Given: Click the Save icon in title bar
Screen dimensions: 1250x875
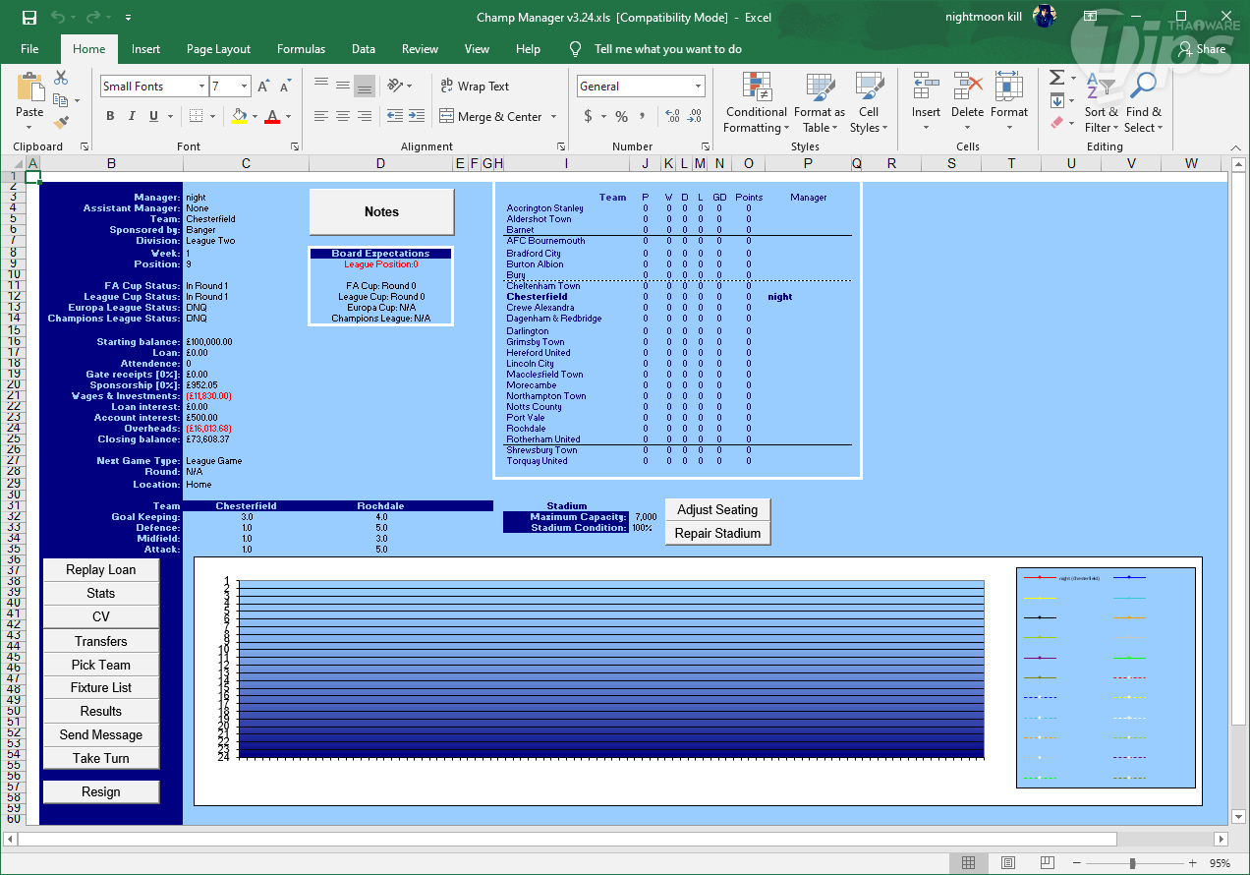Looking at the screenshot, I should [x=29, y=18].
